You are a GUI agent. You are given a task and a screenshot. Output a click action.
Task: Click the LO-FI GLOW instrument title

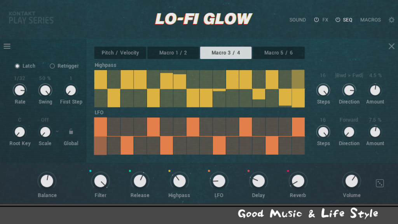point(203,19)
